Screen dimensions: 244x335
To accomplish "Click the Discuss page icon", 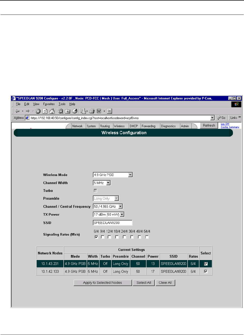I will click(109, 111).
